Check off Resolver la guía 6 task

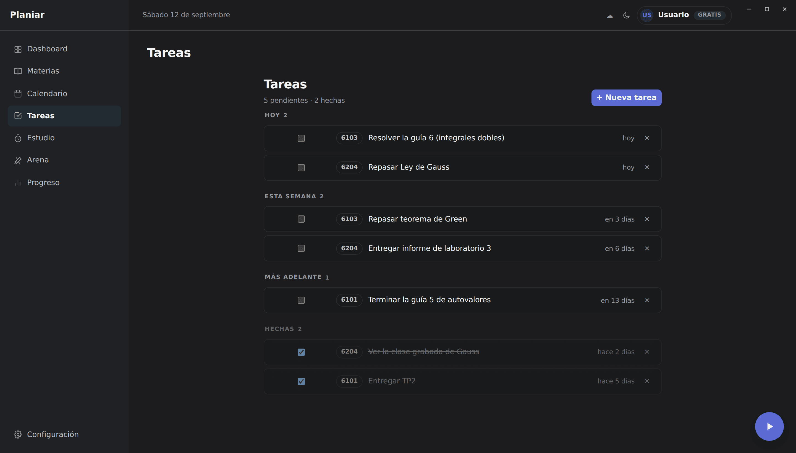pyautogui.click(x=301, y=138)
